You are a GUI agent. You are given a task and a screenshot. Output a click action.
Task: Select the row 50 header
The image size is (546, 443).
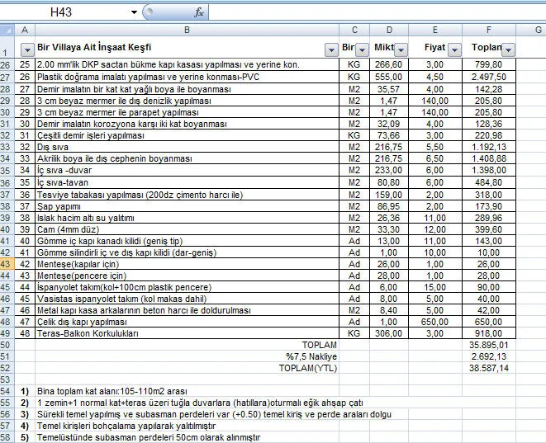coord(7,343)
